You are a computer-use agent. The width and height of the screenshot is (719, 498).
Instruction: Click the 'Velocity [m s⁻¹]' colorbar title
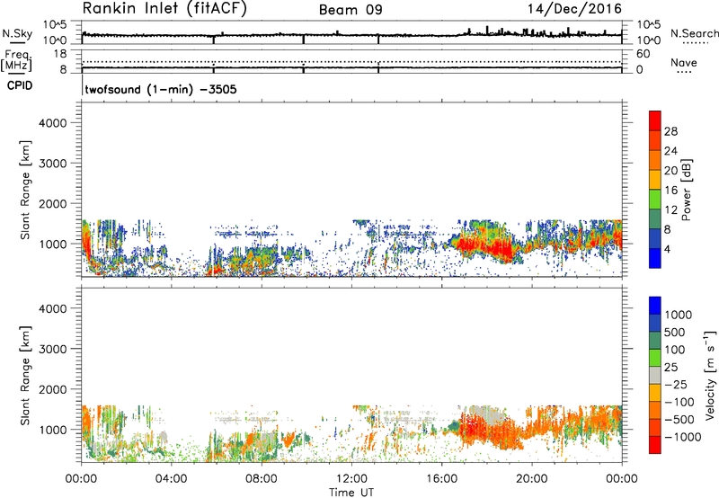[x=710, y=375]
